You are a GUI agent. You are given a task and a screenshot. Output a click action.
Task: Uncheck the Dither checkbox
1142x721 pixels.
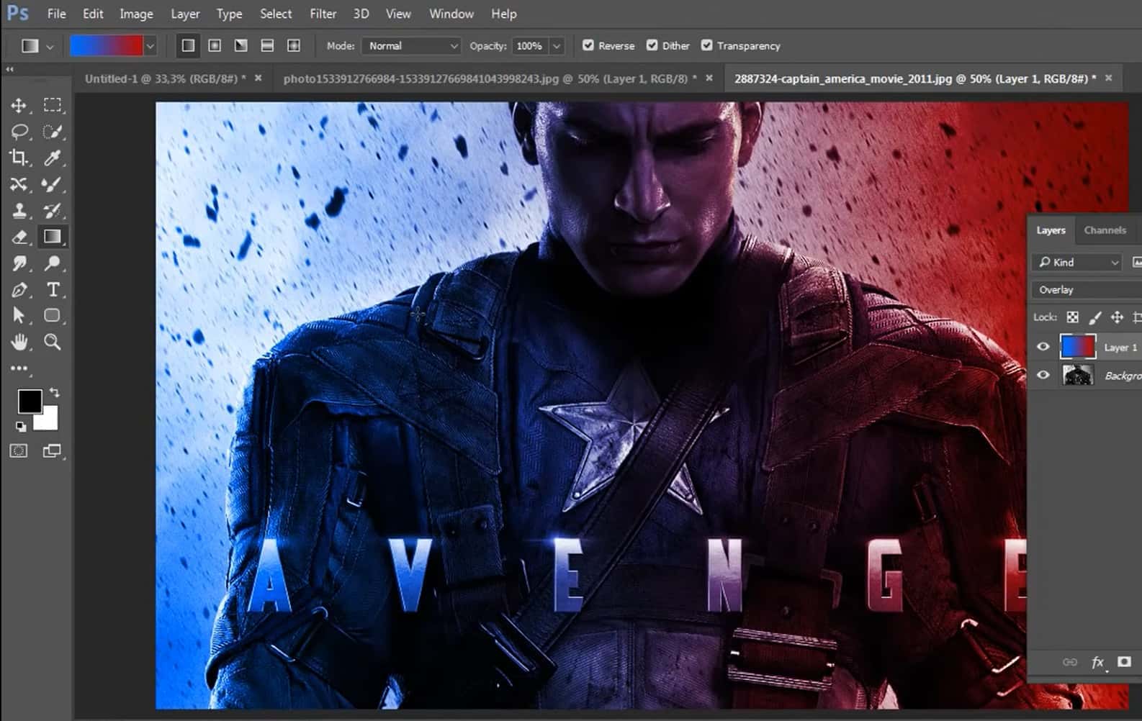652,45
